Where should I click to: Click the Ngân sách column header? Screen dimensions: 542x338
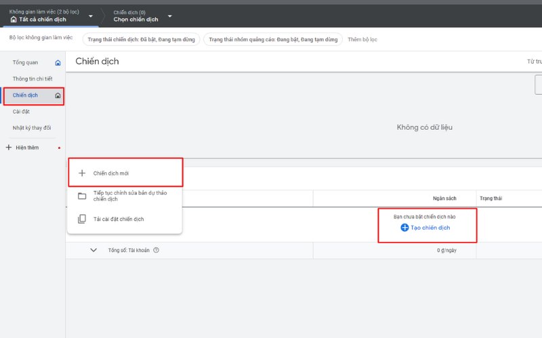(x=444, y=198)
